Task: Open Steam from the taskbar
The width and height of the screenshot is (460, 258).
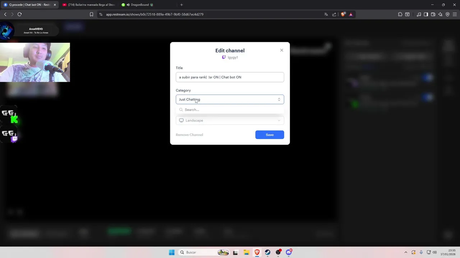Action: 268,252
